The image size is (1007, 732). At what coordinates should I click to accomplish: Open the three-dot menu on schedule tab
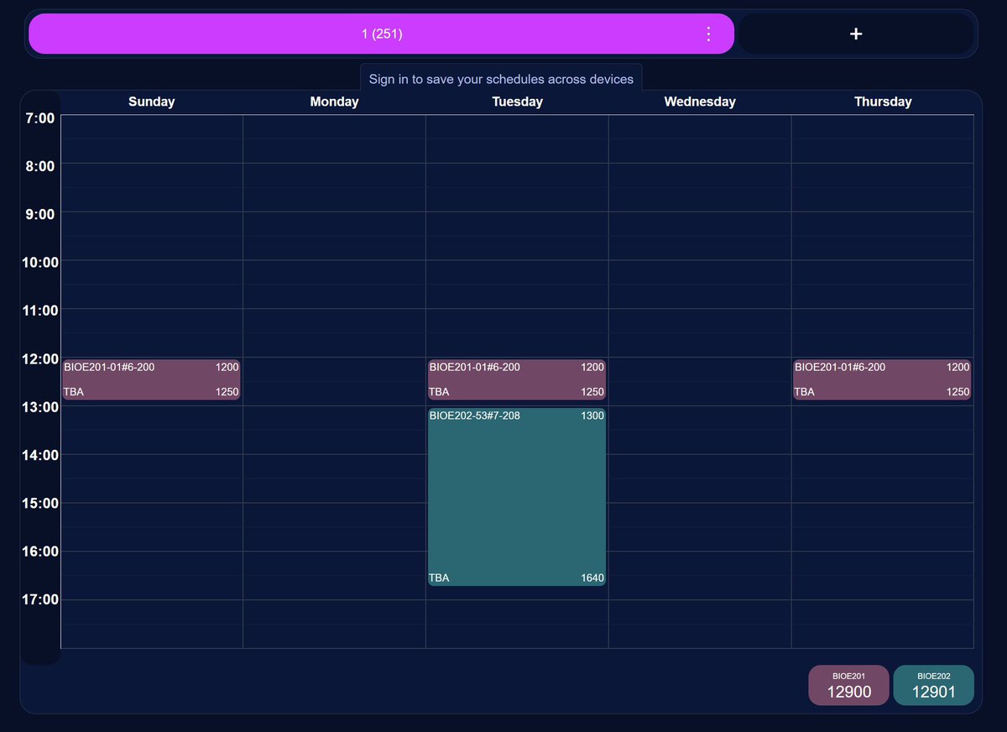coord(707,34)
